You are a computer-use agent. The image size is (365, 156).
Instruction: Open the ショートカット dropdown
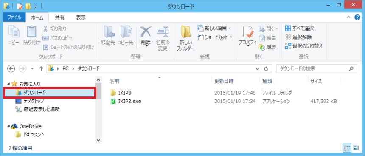pos(215,37)
